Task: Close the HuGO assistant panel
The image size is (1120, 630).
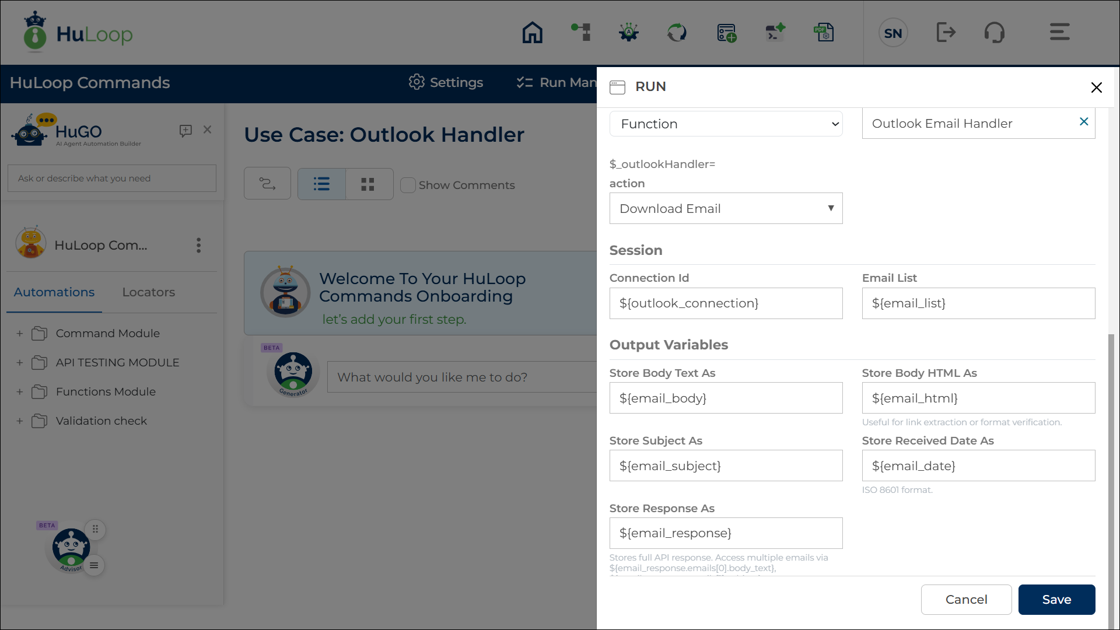Action: 207,129
